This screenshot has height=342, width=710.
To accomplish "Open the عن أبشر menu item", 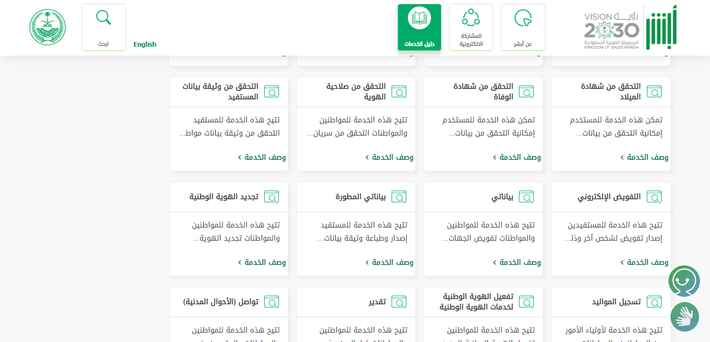I will 523,27.
